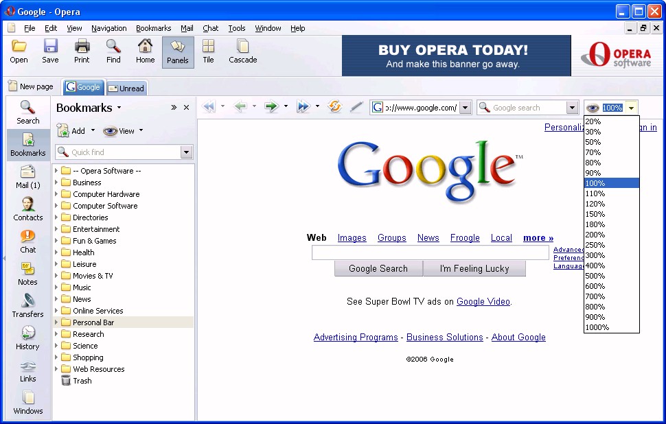666x424 pixels.
Task: Open the Transfers panel
Action: click(27, 306)
